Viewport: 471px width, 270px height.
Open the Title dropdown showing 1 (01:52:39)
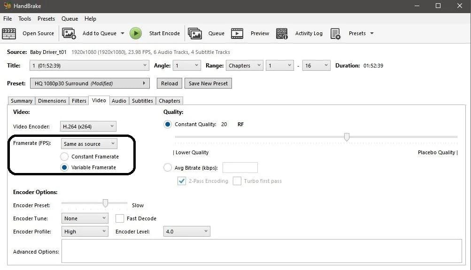89,66
